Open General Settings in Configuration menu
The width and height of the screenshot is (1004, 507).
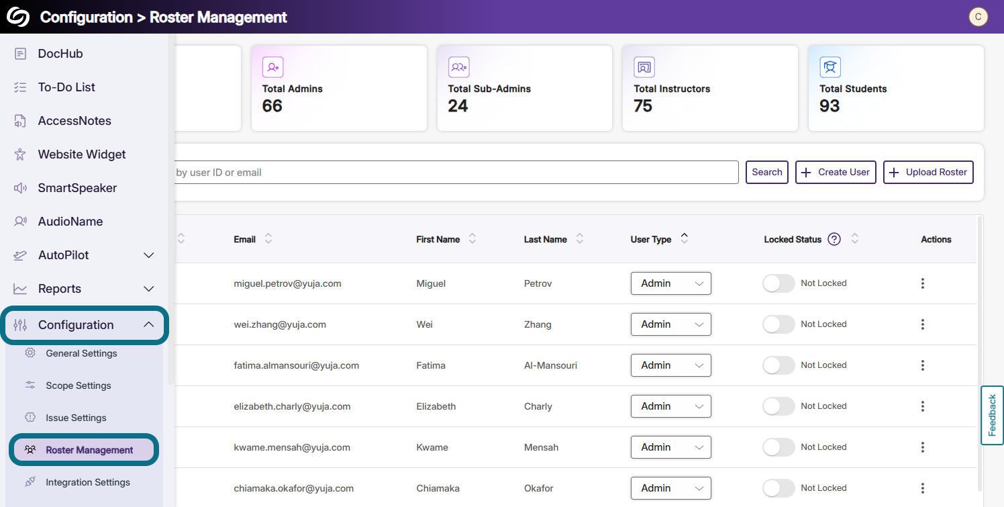pyautogui.click(x=81, y=353)
